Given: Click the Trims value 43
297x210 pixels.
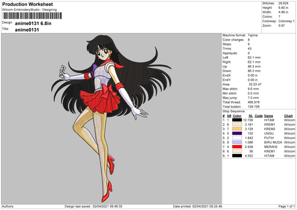Looking at the screenshot, I should (x=249, y=49).
